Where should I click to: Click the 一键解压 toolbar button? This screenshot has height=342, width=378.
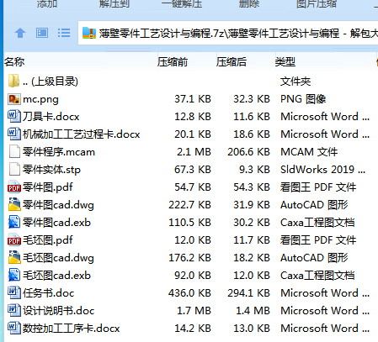[182, 3]
